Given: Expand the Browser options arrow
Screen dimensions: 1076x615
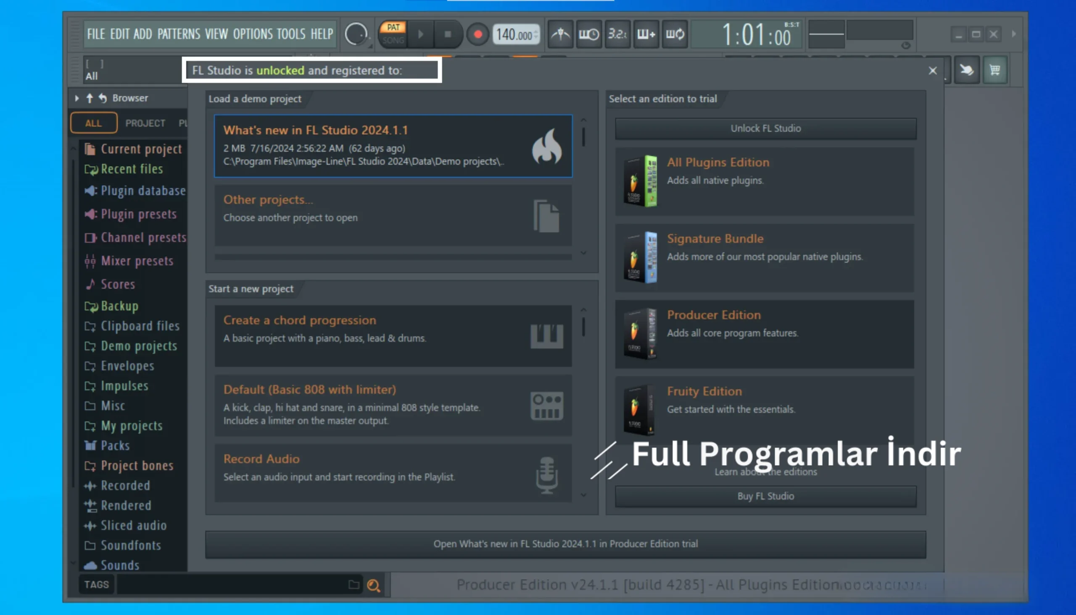Looking at the screenshot, I should pyautogui.click(x=76, y=98).
